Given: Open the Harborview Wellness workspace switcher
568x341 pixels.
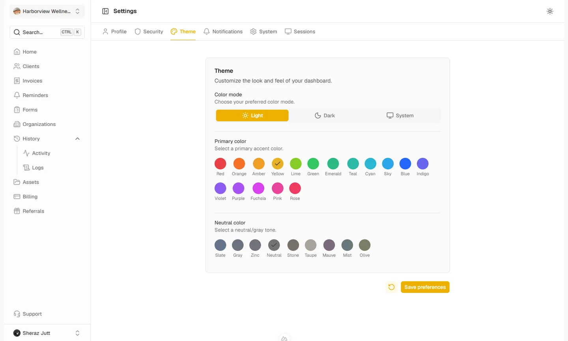Looking at the screenshot, I should pos(47,11).
